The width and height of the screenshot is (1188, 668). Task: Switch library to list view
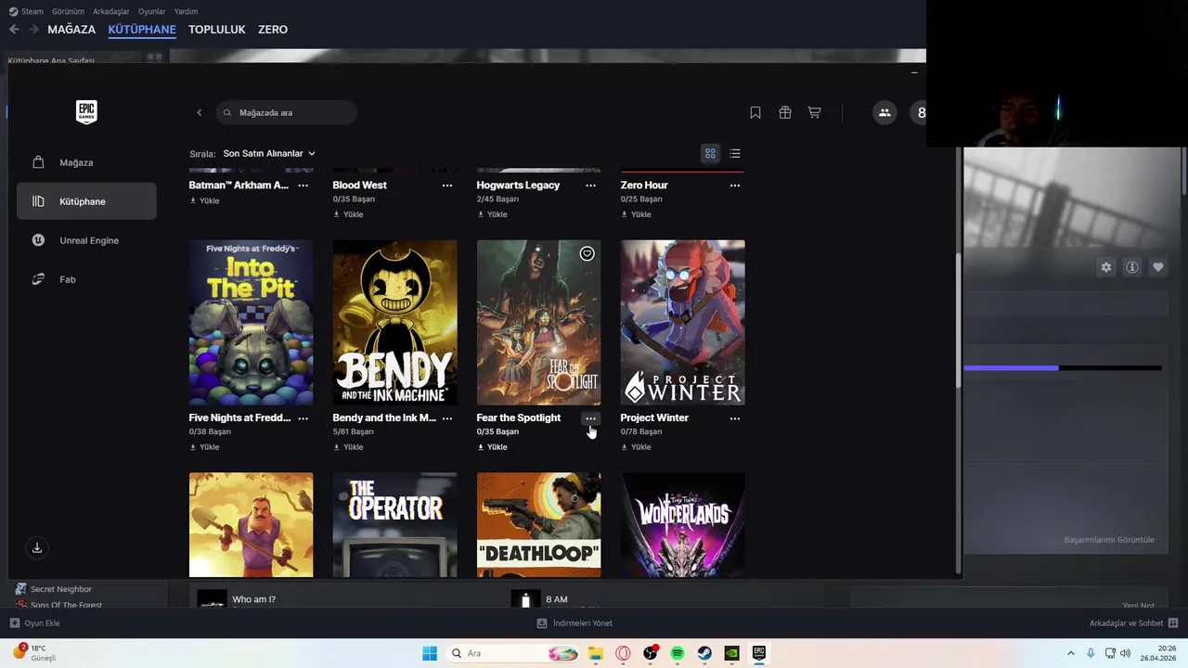pyautogui.click(x=735, y=153)
